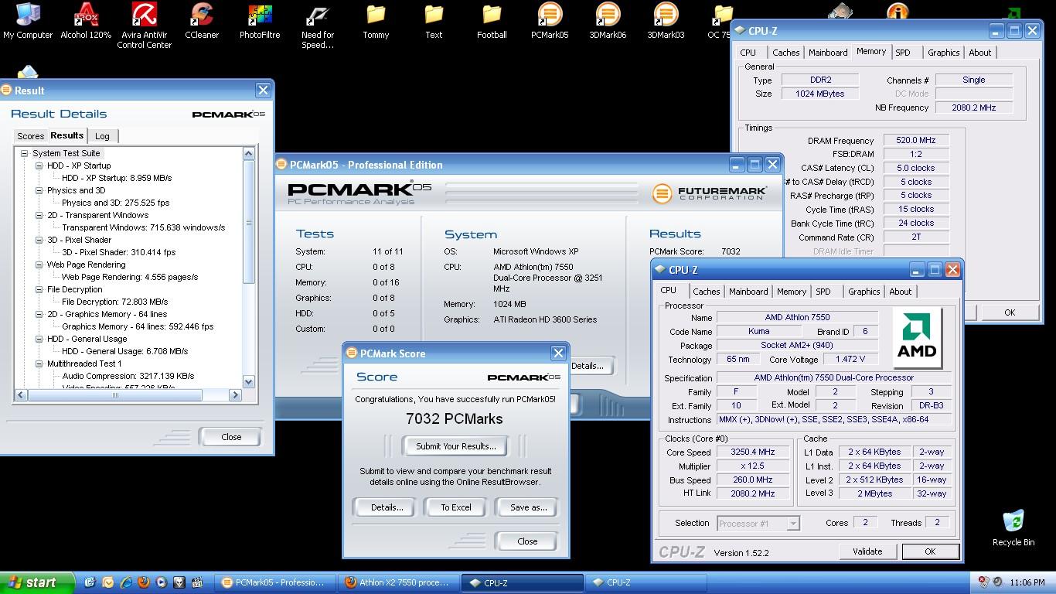
Task: Open the PhotoFiltre desktop shortcut
Action: pos(260,21)
